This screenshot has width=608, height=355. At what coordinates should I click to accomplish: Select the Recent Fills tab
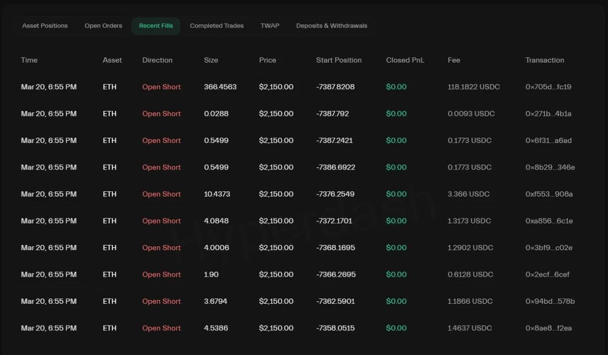coord(156,26)
